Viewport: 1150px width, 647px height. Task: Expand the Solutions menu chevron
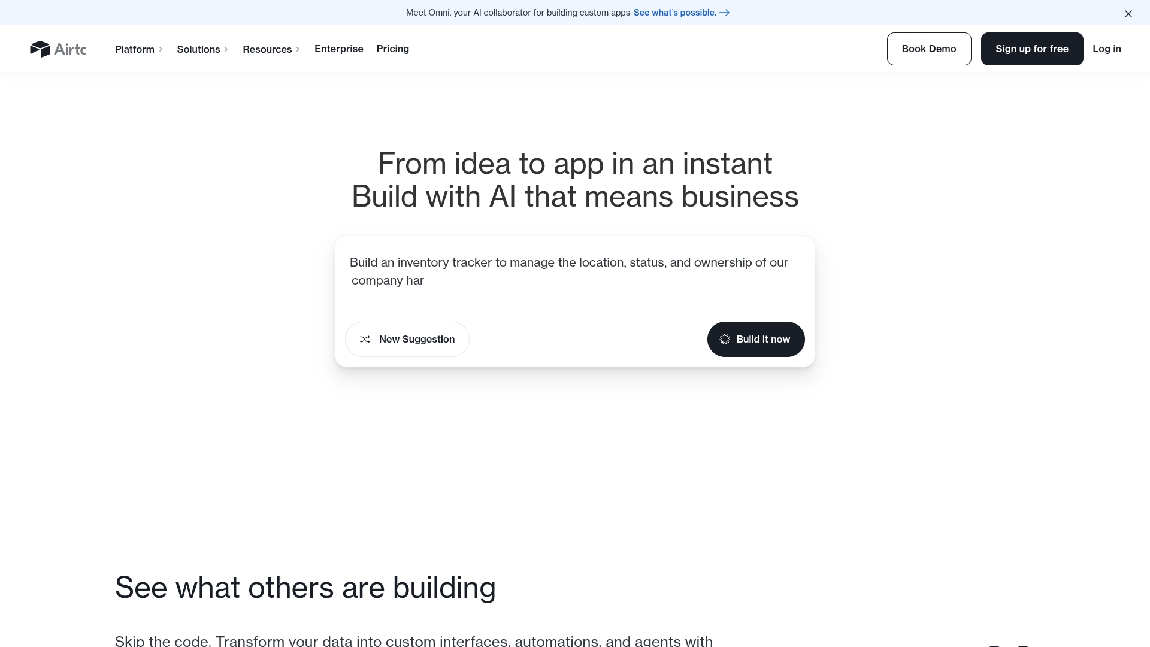pyautogui.click(x=226, y=49)
